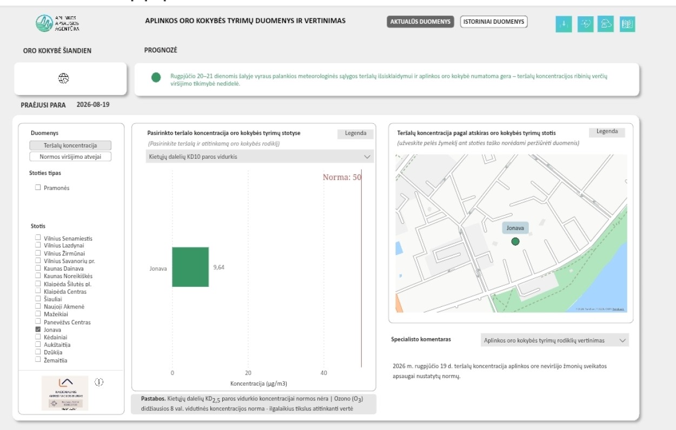Image resolution: width=676 pixels, height=430 pixels.
Task: Check the Vilnius Senamiestis station
Action: pos(38,238)
